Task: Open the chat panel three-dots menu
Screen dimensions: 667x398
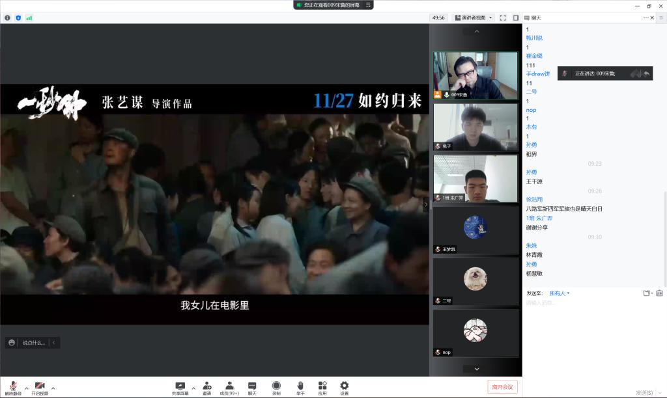Action: [x=646, y=18]
